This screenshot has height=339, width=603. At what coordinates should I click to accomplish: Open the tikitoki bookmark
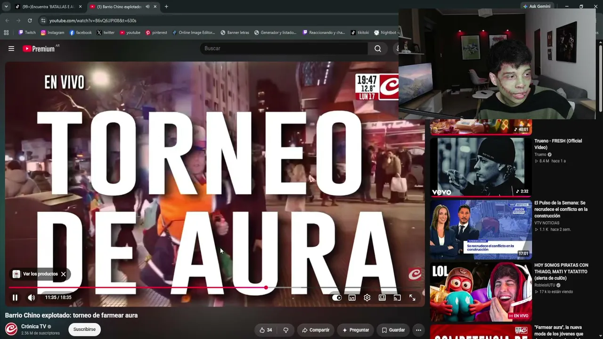(360, 32)
